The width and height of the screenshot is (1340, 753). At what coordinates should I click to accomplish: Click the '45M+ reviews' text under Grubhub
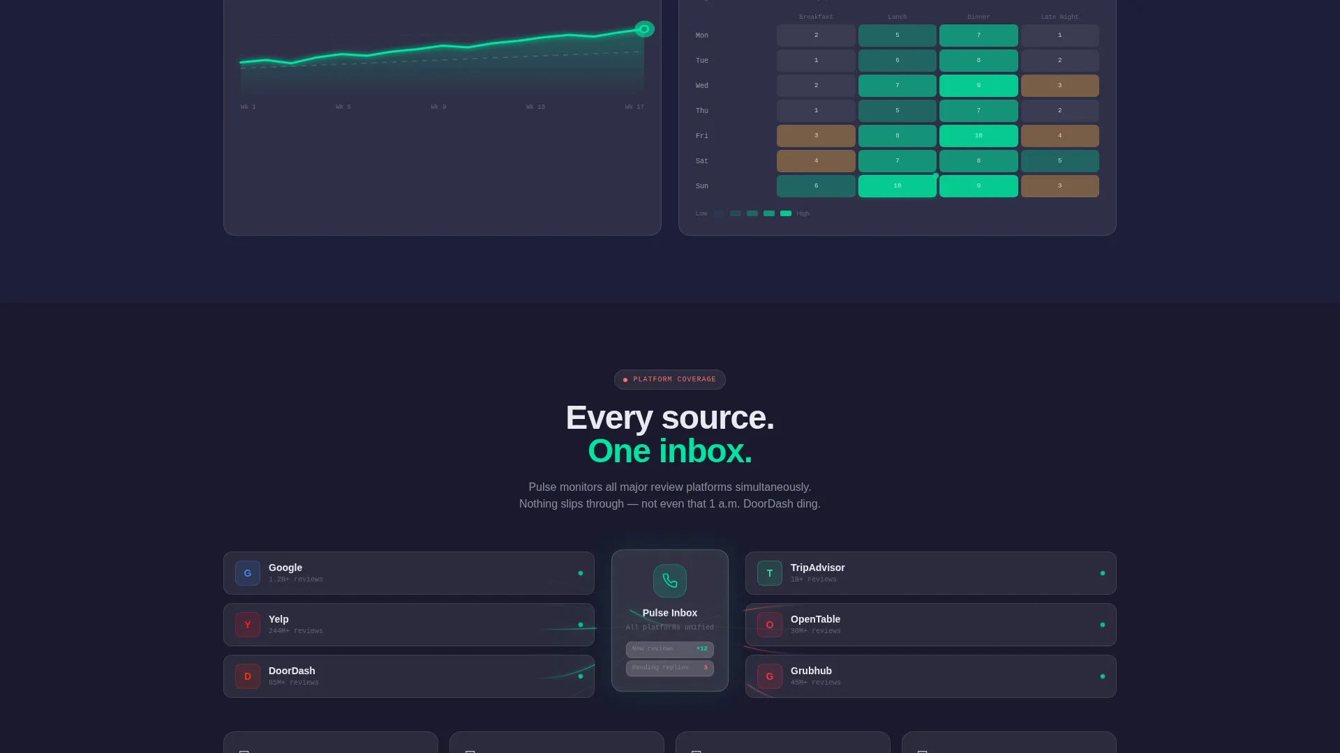[816, 683]
